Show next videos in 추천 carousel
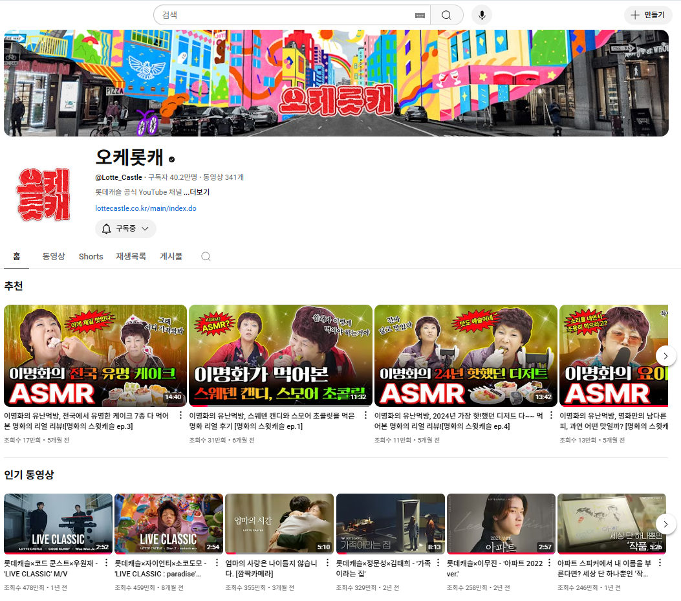The width and height of the screenshot is (681, 601). click(x=665, y=356)
